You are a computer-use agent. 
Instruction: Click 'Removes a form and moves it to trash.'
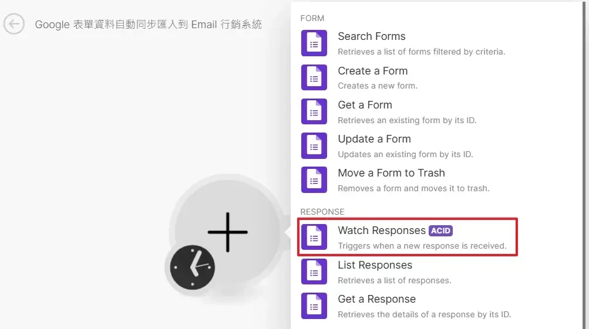tap(413, 188)
